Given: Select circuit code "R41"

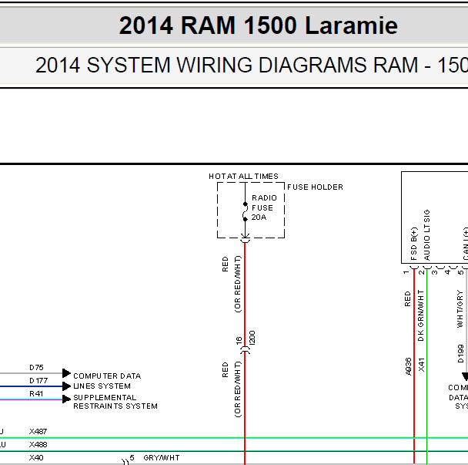Looking at the screenshot, I should tap(36, 393).
